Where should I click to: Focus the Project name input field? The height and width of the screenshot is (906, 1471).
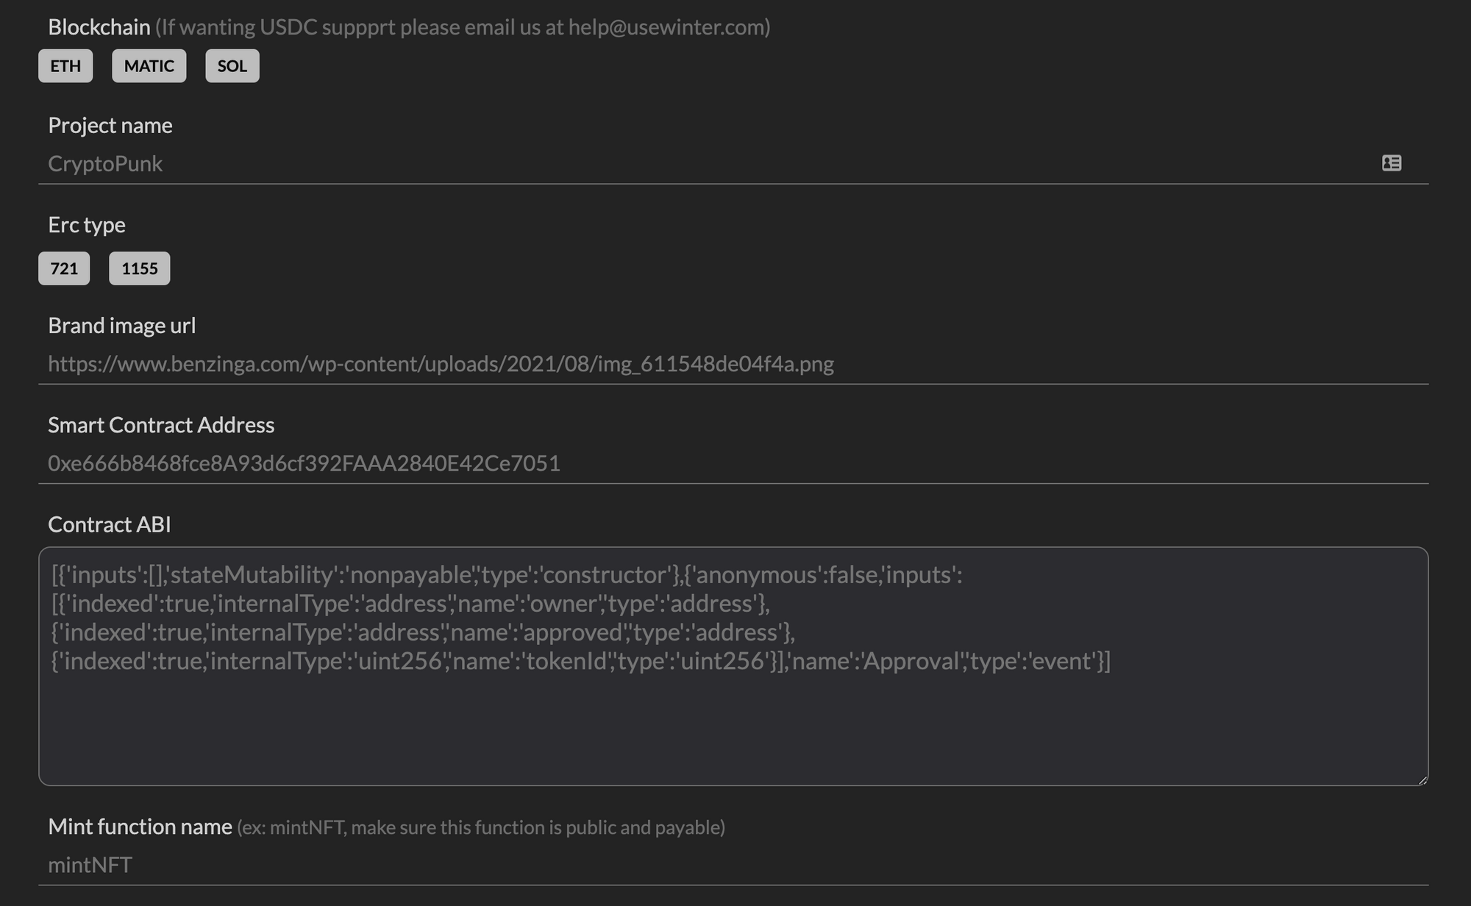(733, 163)
